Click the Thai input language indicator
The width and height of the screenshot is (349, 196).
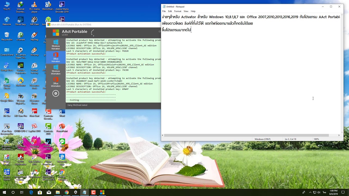click(324, 192)
